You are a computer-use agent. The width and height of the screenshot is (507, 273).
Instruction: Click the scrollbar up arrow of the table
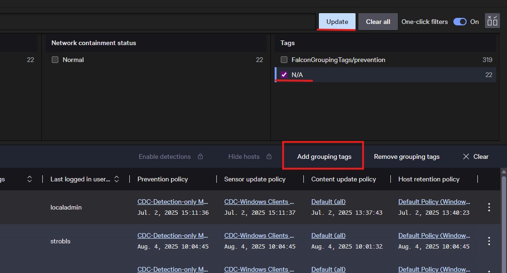(504, 172)
